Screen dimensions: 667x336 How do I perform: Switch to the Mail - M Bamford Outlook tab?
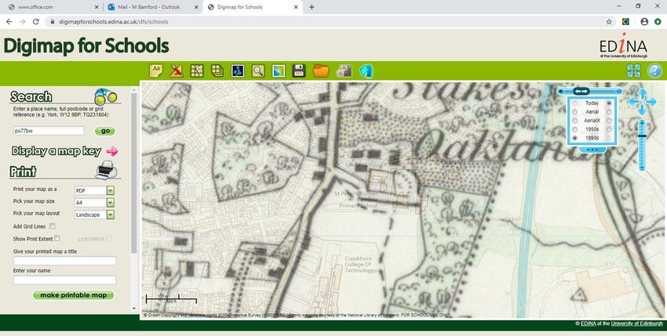153,7
